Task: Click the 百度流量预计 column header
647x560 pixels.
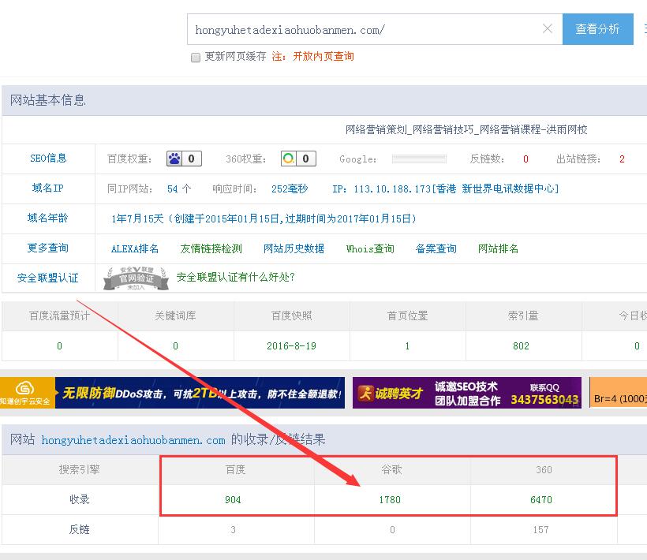Action: tap(59, 315)
